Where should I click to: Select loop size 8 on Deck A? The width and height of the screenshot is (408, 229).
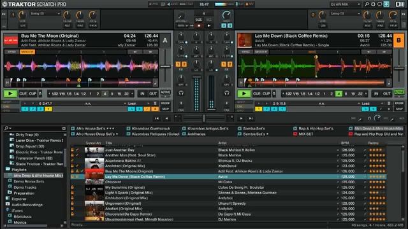pos(112,94)
